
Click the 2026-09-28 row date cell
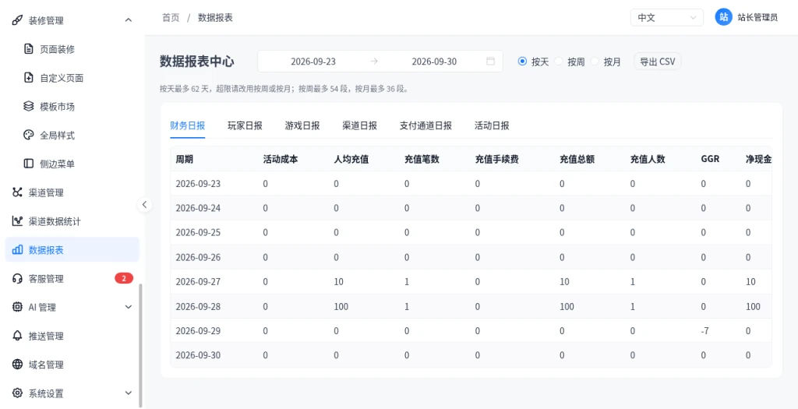click(198, 306)
